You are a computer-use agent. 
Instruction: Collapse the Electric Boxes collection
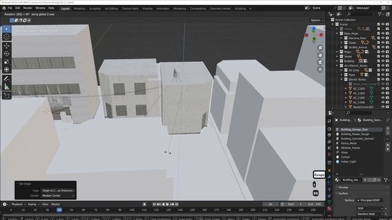click(x=342, y=79)
